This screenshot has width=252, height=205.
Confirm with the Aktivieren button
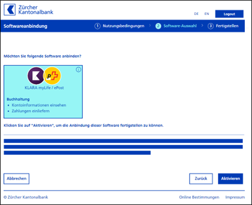pos(230,178)
